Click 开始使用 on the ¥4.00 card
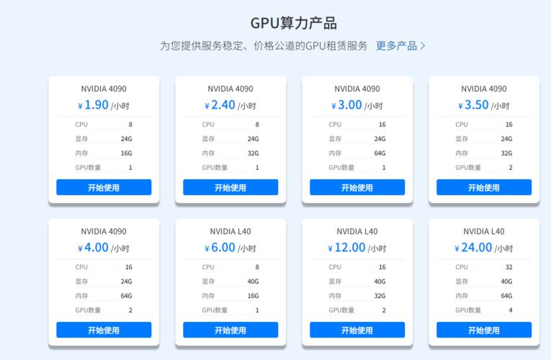This screenshot has width=551, height=360. pyautogui.click(x=104, y=330)
